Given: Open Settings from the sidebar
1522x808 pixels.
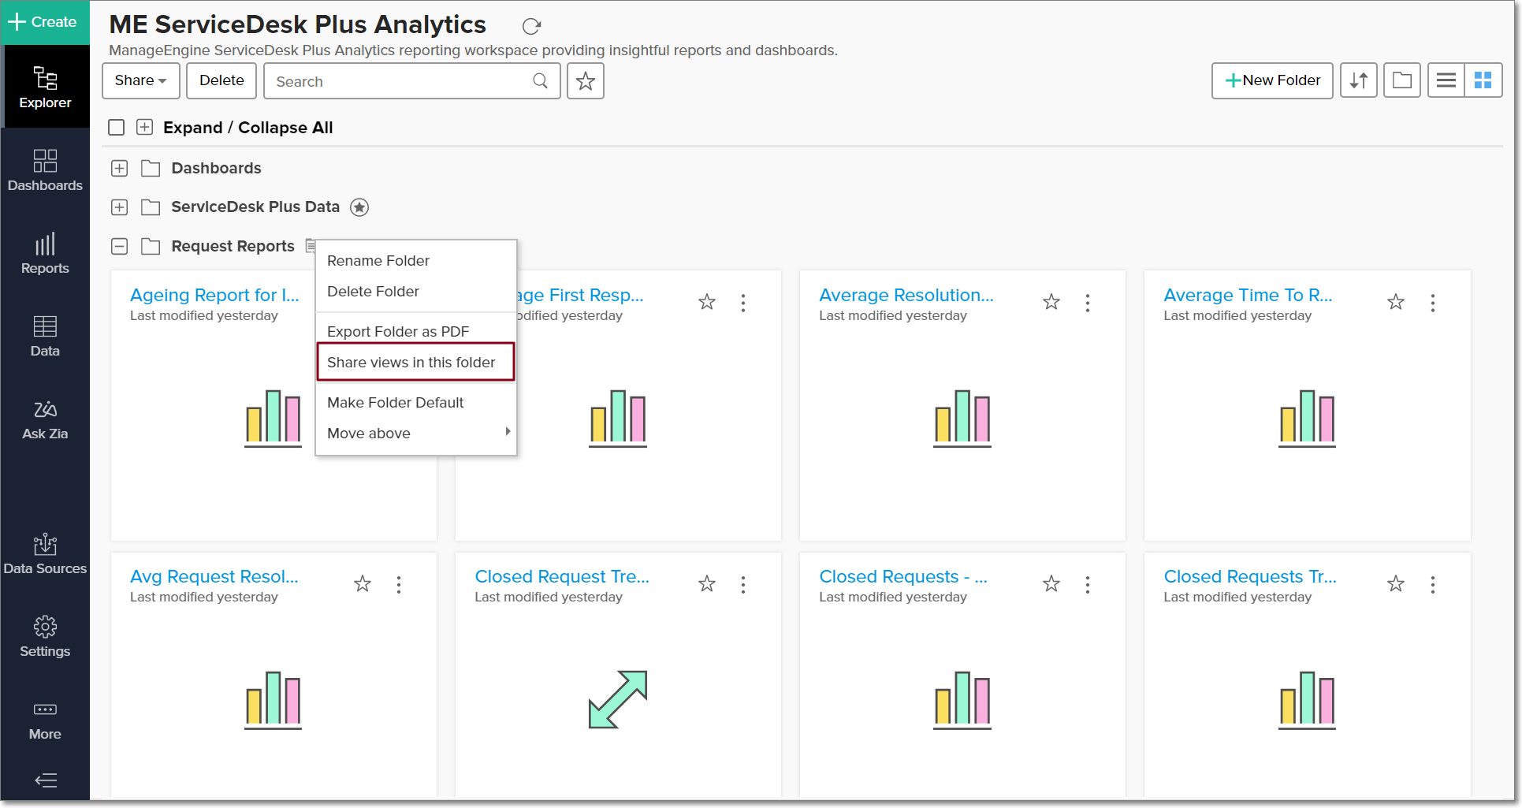Looking at the screenshot, I should click(x=45, y=636).
